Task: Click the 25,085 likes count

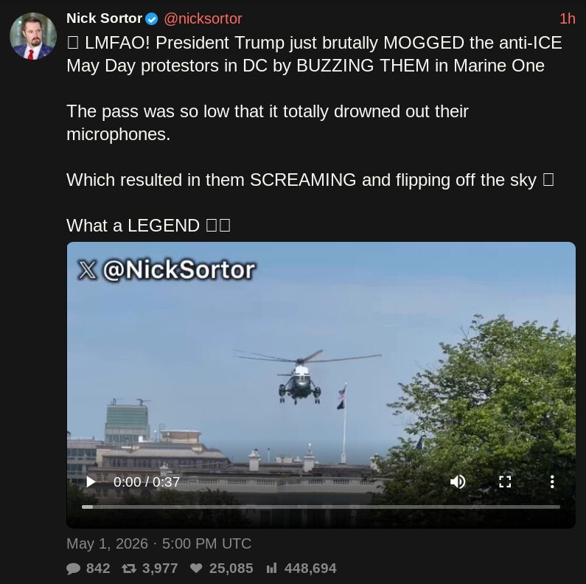Action: tap(231, 569)
